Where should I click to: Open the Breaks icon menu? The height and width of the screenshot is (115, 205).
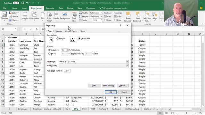pyautogui.click(x=56, y=14)
